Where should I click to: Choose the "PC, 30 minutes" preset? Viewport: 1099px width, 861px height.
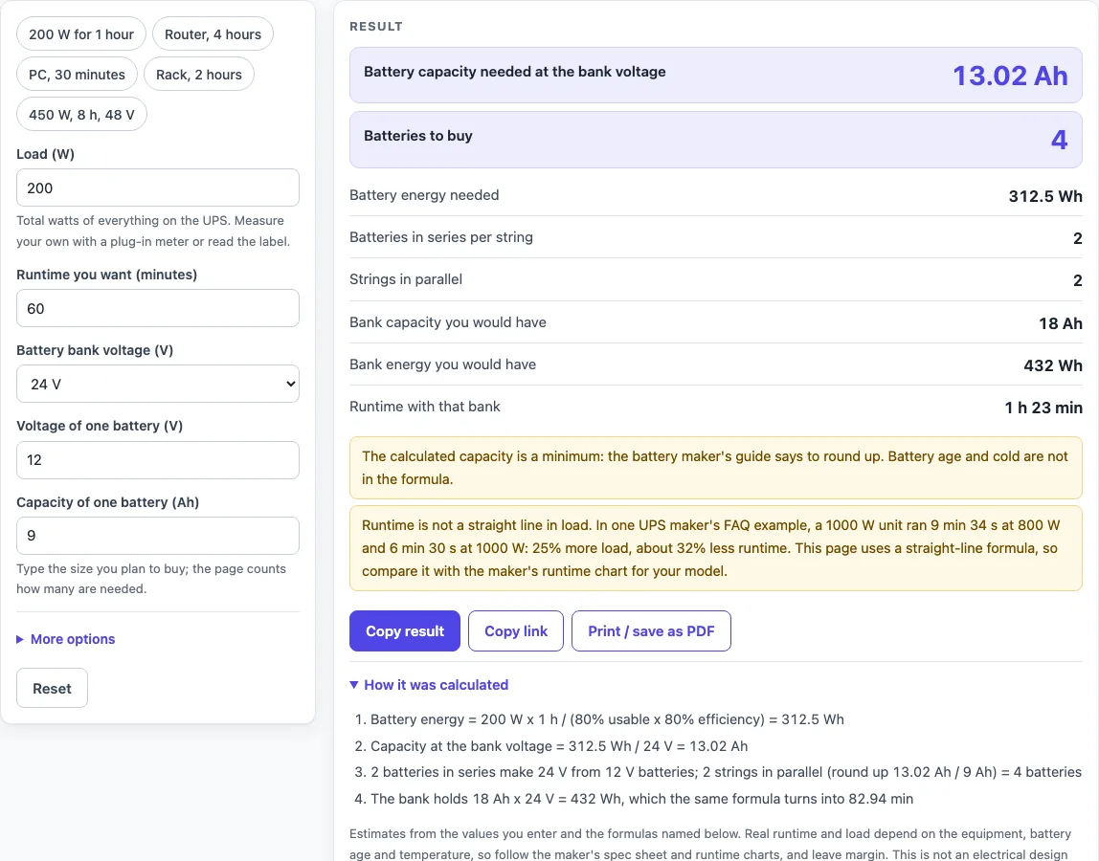(x=78, y=75)
